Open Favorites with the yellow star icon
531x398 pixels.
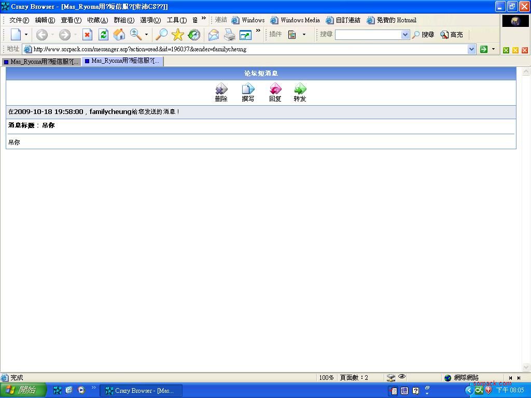point(178,35)
